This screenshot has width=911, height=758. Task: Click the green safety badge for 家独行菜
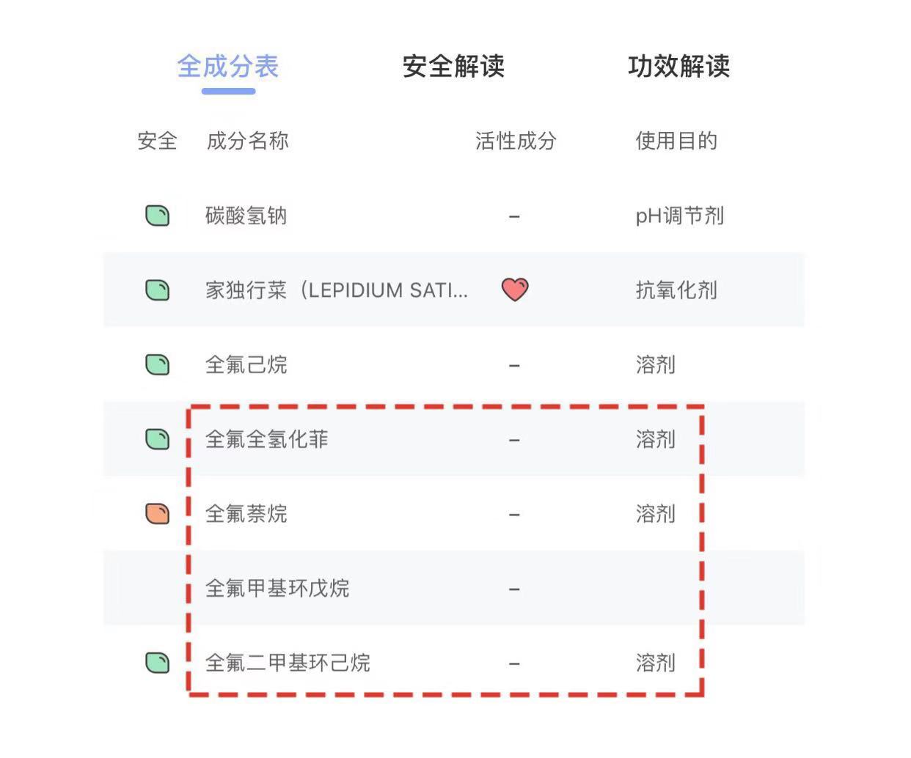158,290
